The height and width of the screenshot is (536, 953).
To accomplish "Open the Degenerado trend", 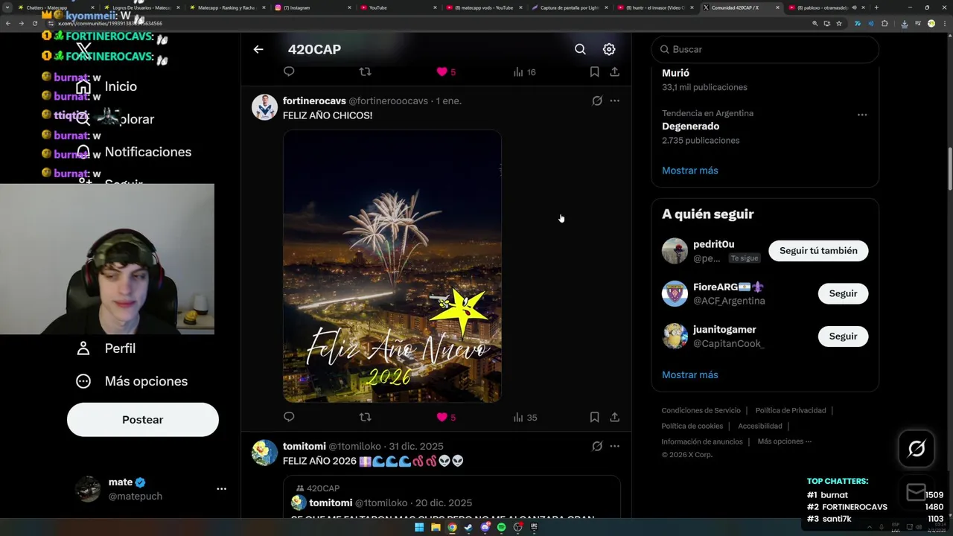I will click(x=690, y=127).
